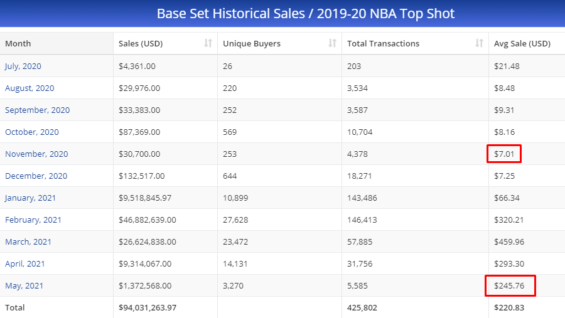Select average sale value $245.76
Viewport: 565px width, 318px height.
pos(509,286)
